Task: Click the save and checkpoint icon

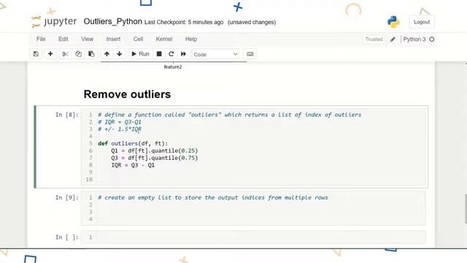Action: click(x=36, y=54)
